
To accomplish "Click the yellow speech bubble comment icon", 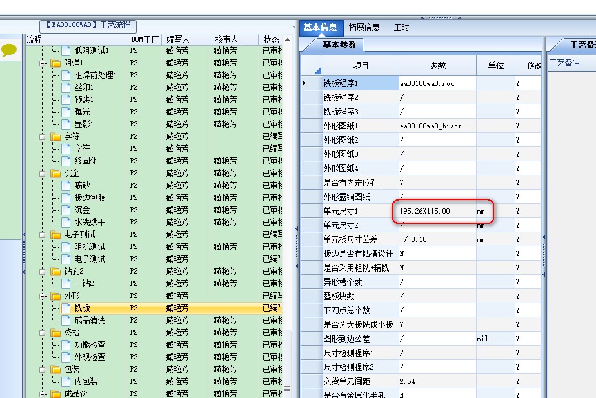I will [9, 50].
